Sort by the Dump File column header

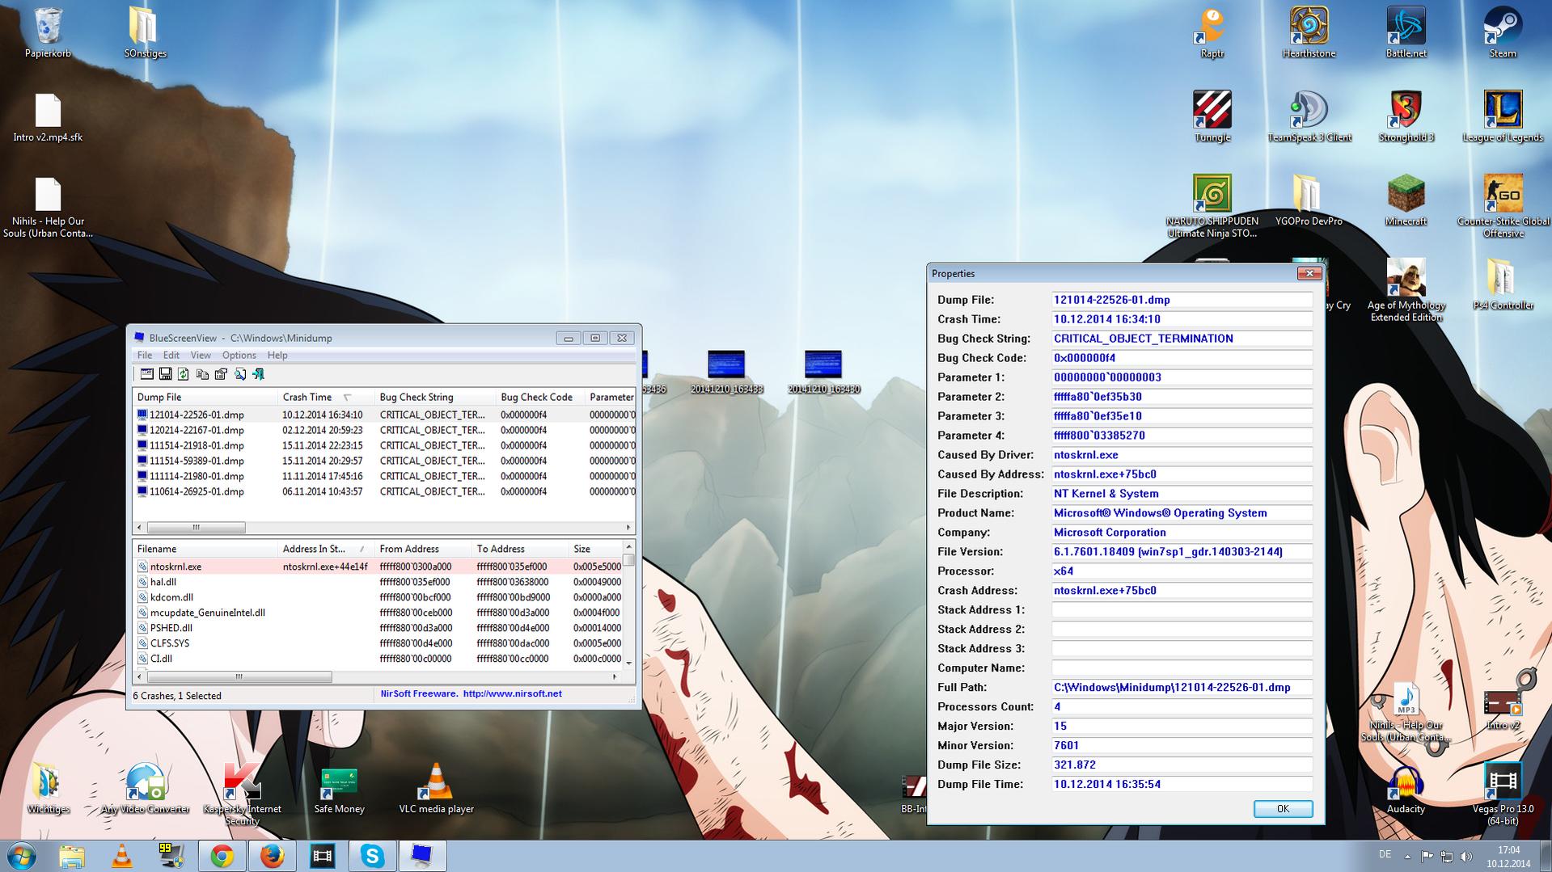click(x=205, y=397)
